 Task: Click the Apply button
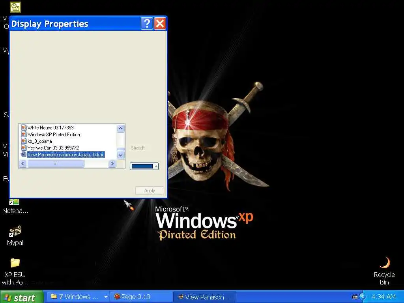click(150, 191)
